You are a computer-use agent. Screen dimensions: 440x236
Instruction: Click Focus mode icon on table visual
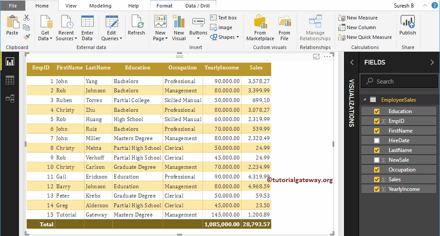click(x=316, y=57)
